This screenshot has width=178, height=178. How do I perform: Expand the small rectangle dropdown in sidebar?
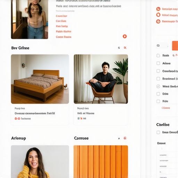click(162, 46)
